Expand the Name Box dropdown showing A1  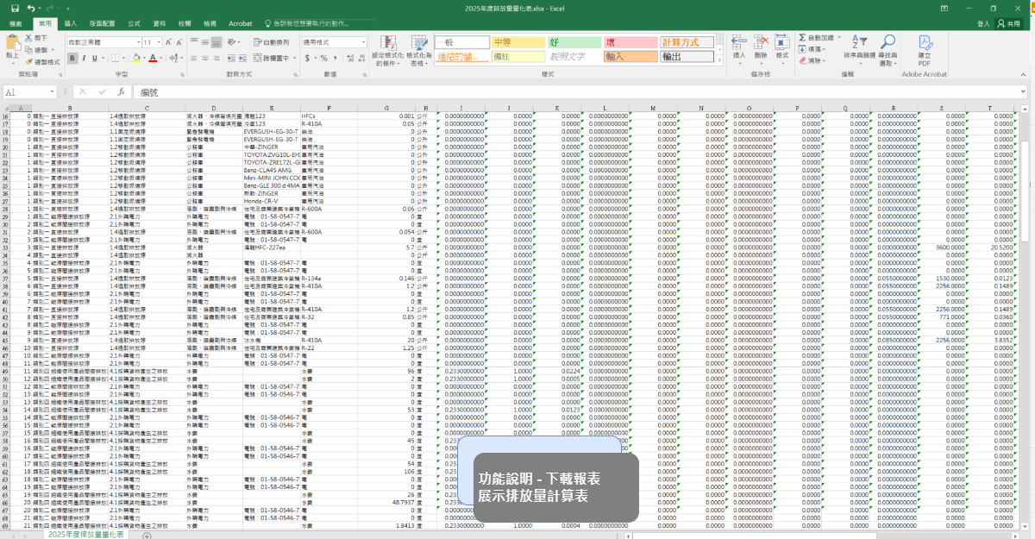53,91
